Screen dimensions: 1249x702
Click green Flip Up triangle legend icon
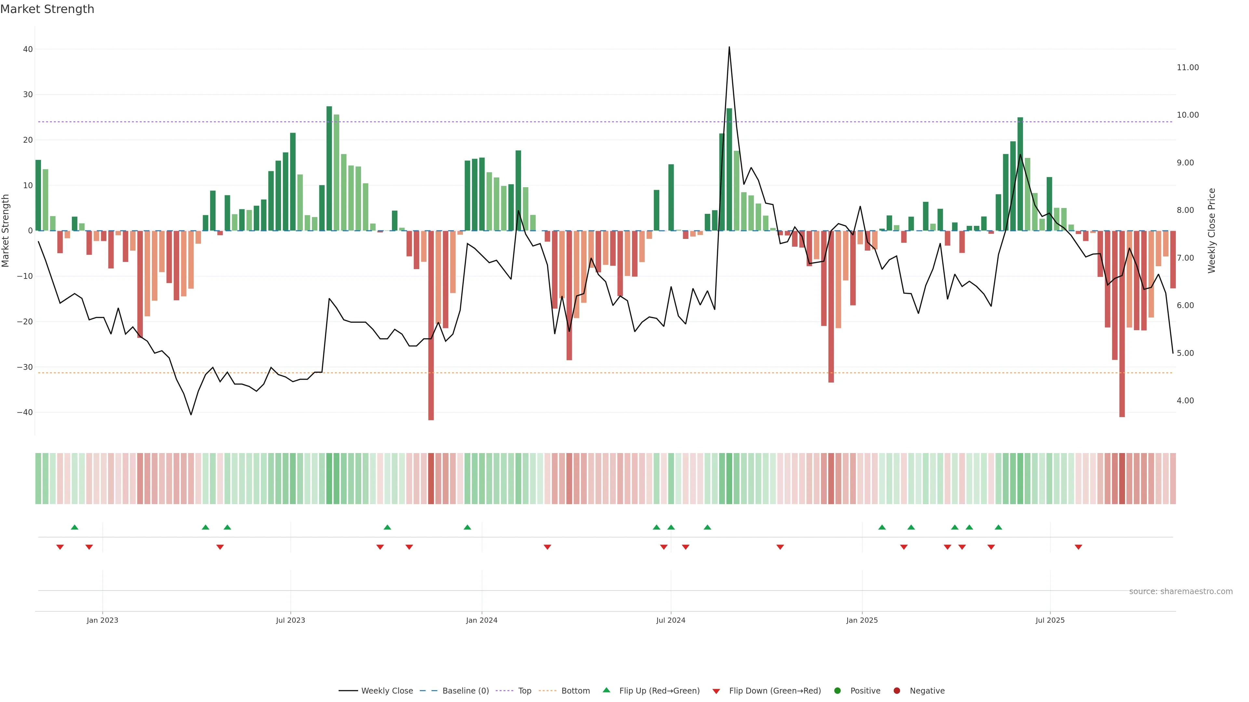coord(606,690)
